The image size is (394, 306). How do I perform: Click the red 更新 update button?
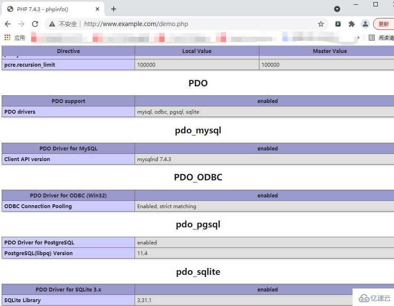(383, 24)
